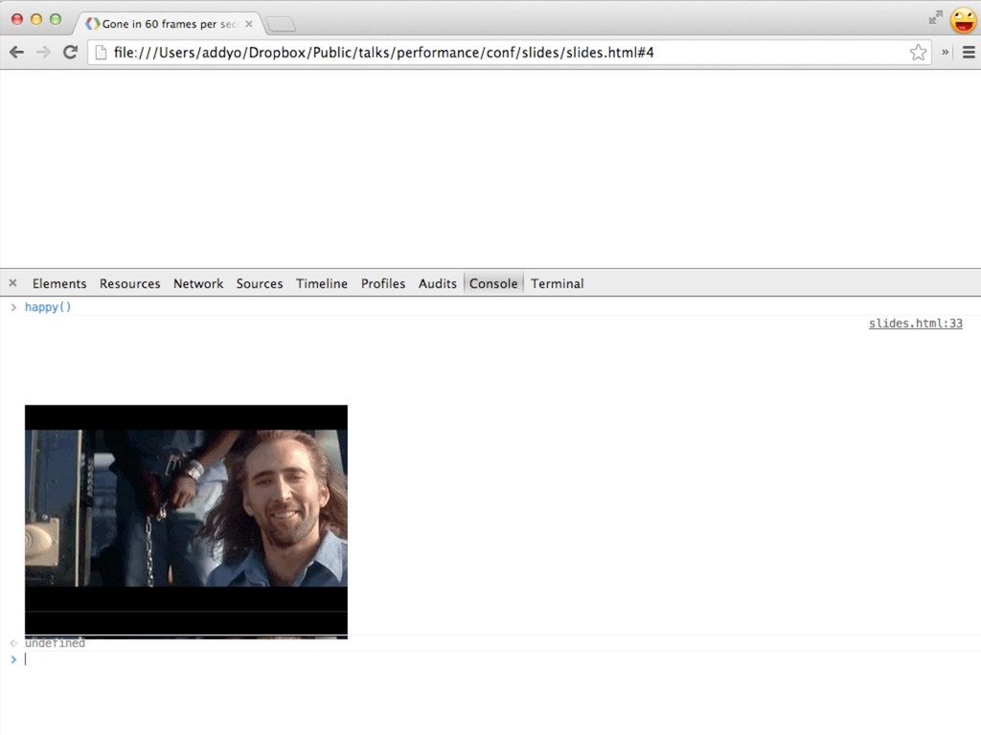Enter fullscreen using the arrows icon
The height and width of the screenshot is (735, 981).
[x=935, y=17]
